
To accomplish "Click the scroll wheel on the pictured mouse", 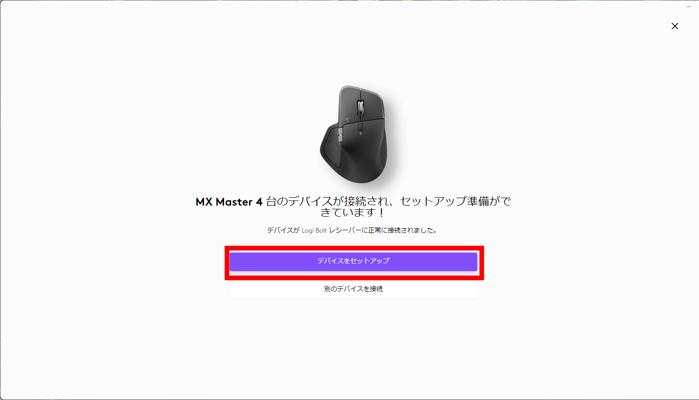I will point(360,107).
